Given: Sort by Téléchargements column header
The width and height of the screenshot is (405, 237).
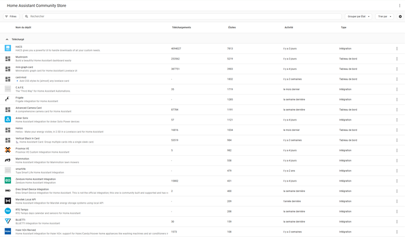Looking at the screenshot, I should pos(181,27).
